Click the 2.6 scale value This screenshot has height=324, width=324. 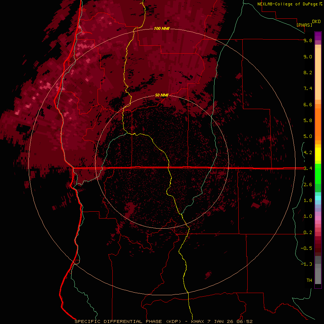(x=308, y=185)
